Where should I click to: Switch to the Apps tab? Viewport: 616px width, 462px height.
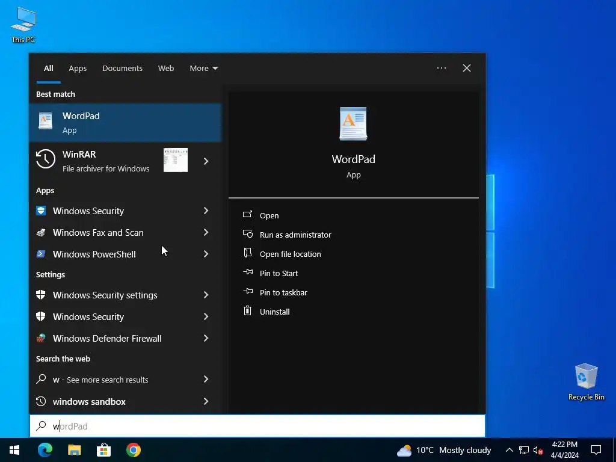click(x=78, y=68)
